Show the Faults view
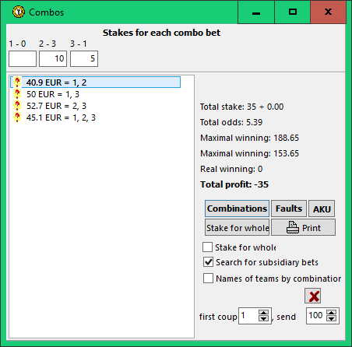Screen dimensions: 352x347 tap(289, 209)
